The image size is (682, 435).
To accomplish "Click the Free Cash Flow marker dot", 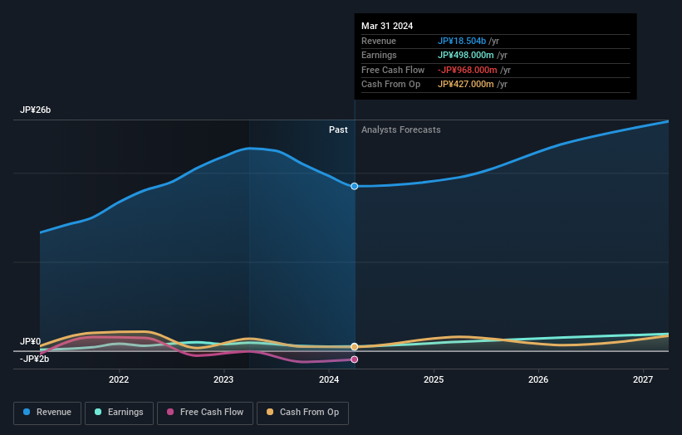I will [355, 359].
